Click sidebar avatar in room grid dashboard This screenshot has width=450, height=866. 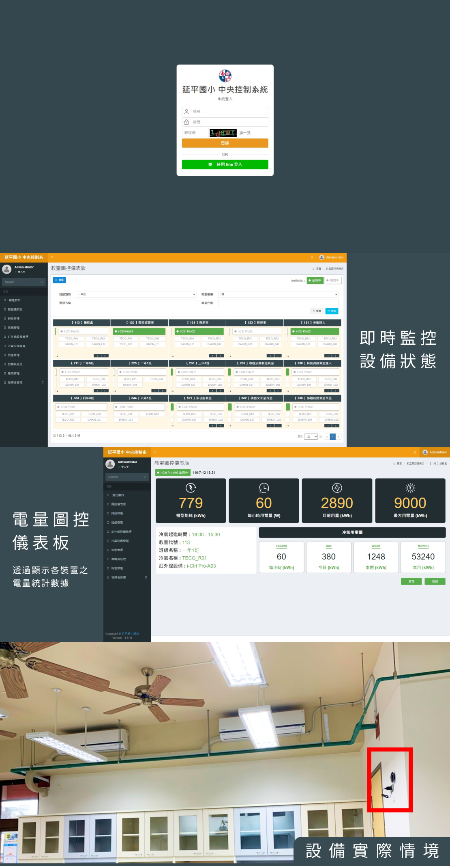point(7,269)
